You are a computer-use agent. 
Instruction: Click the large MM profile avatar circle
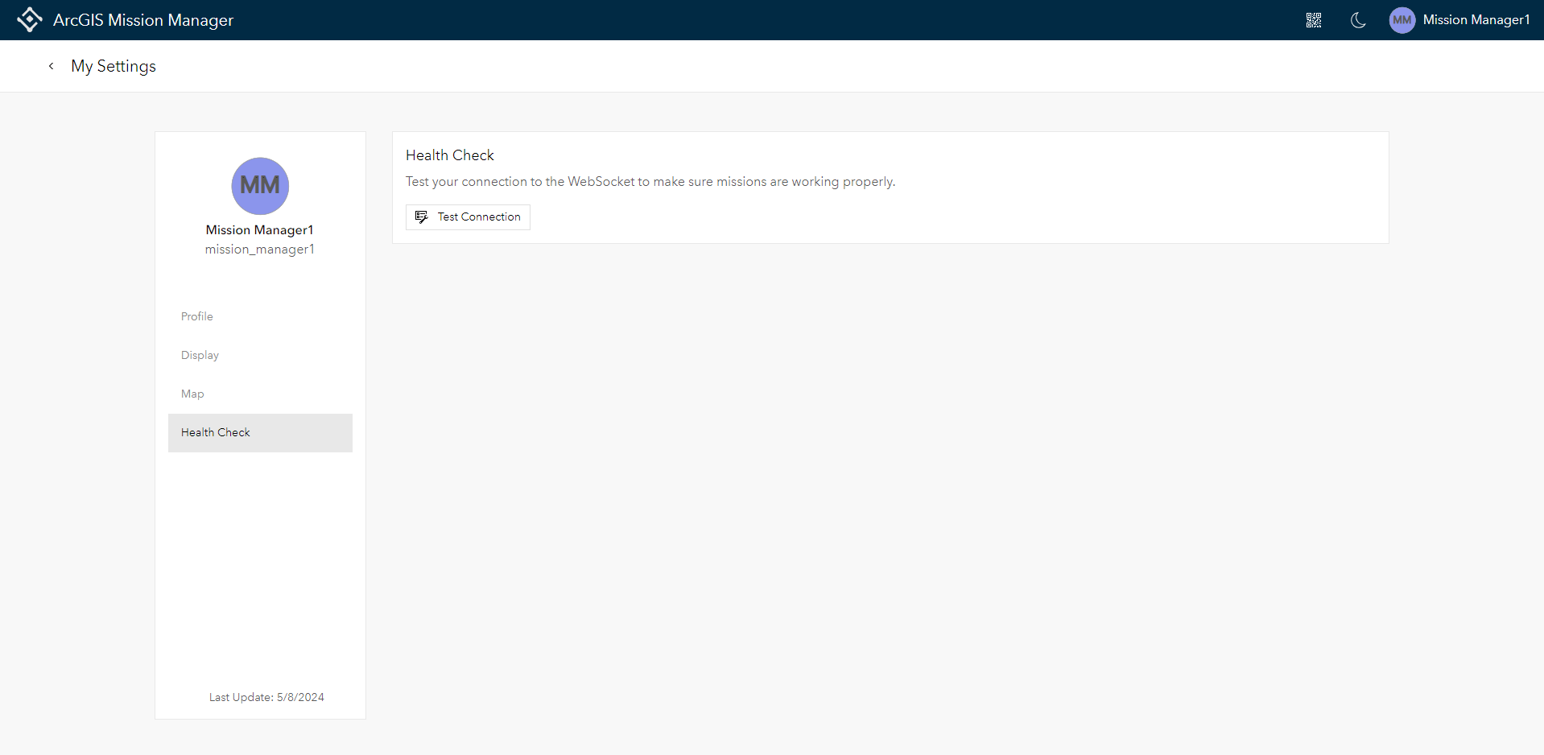click(259, 186)
